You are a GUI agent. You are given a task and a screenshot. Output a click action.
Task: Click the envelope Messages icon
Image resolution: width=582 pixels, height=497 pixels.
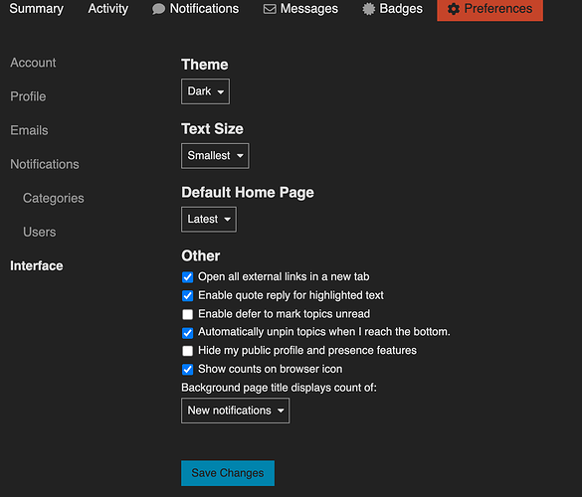[x=270, y=9]
